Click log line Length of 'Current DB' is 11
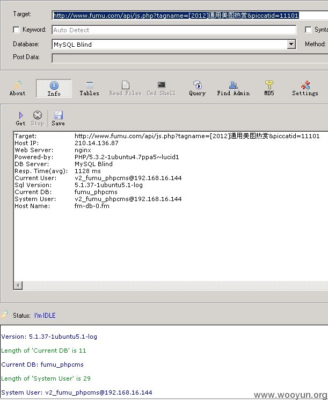Image resolution: width=328 pixels, height=400 pixels. click(x=43, y=351)
